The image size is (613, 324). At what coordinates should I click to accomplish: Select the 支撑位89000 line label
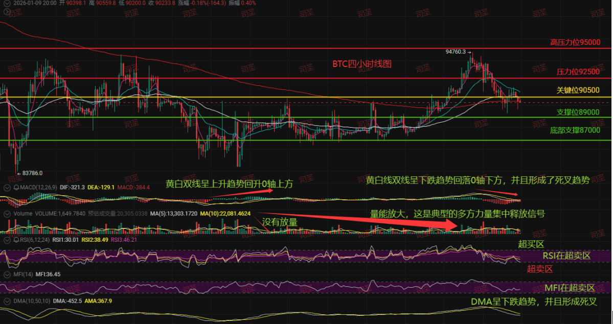click(578, 112)
